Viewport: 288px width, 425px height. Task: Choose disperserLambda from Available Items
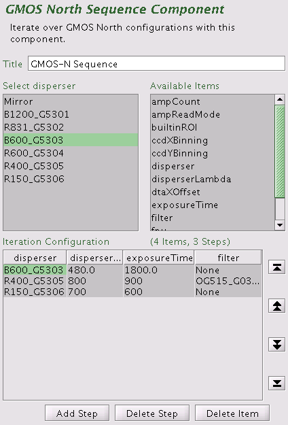coord(213,179)
